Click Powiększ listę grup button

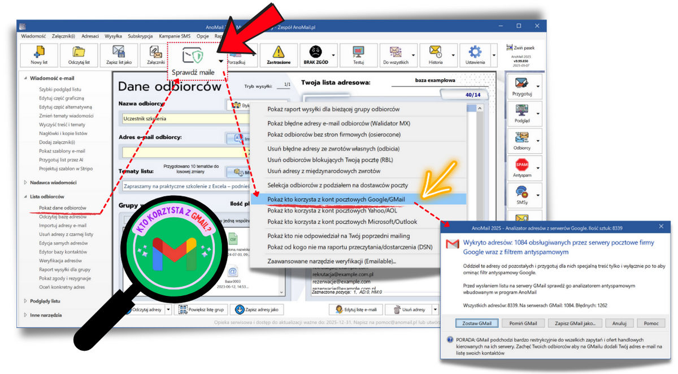tap(201, 309)
